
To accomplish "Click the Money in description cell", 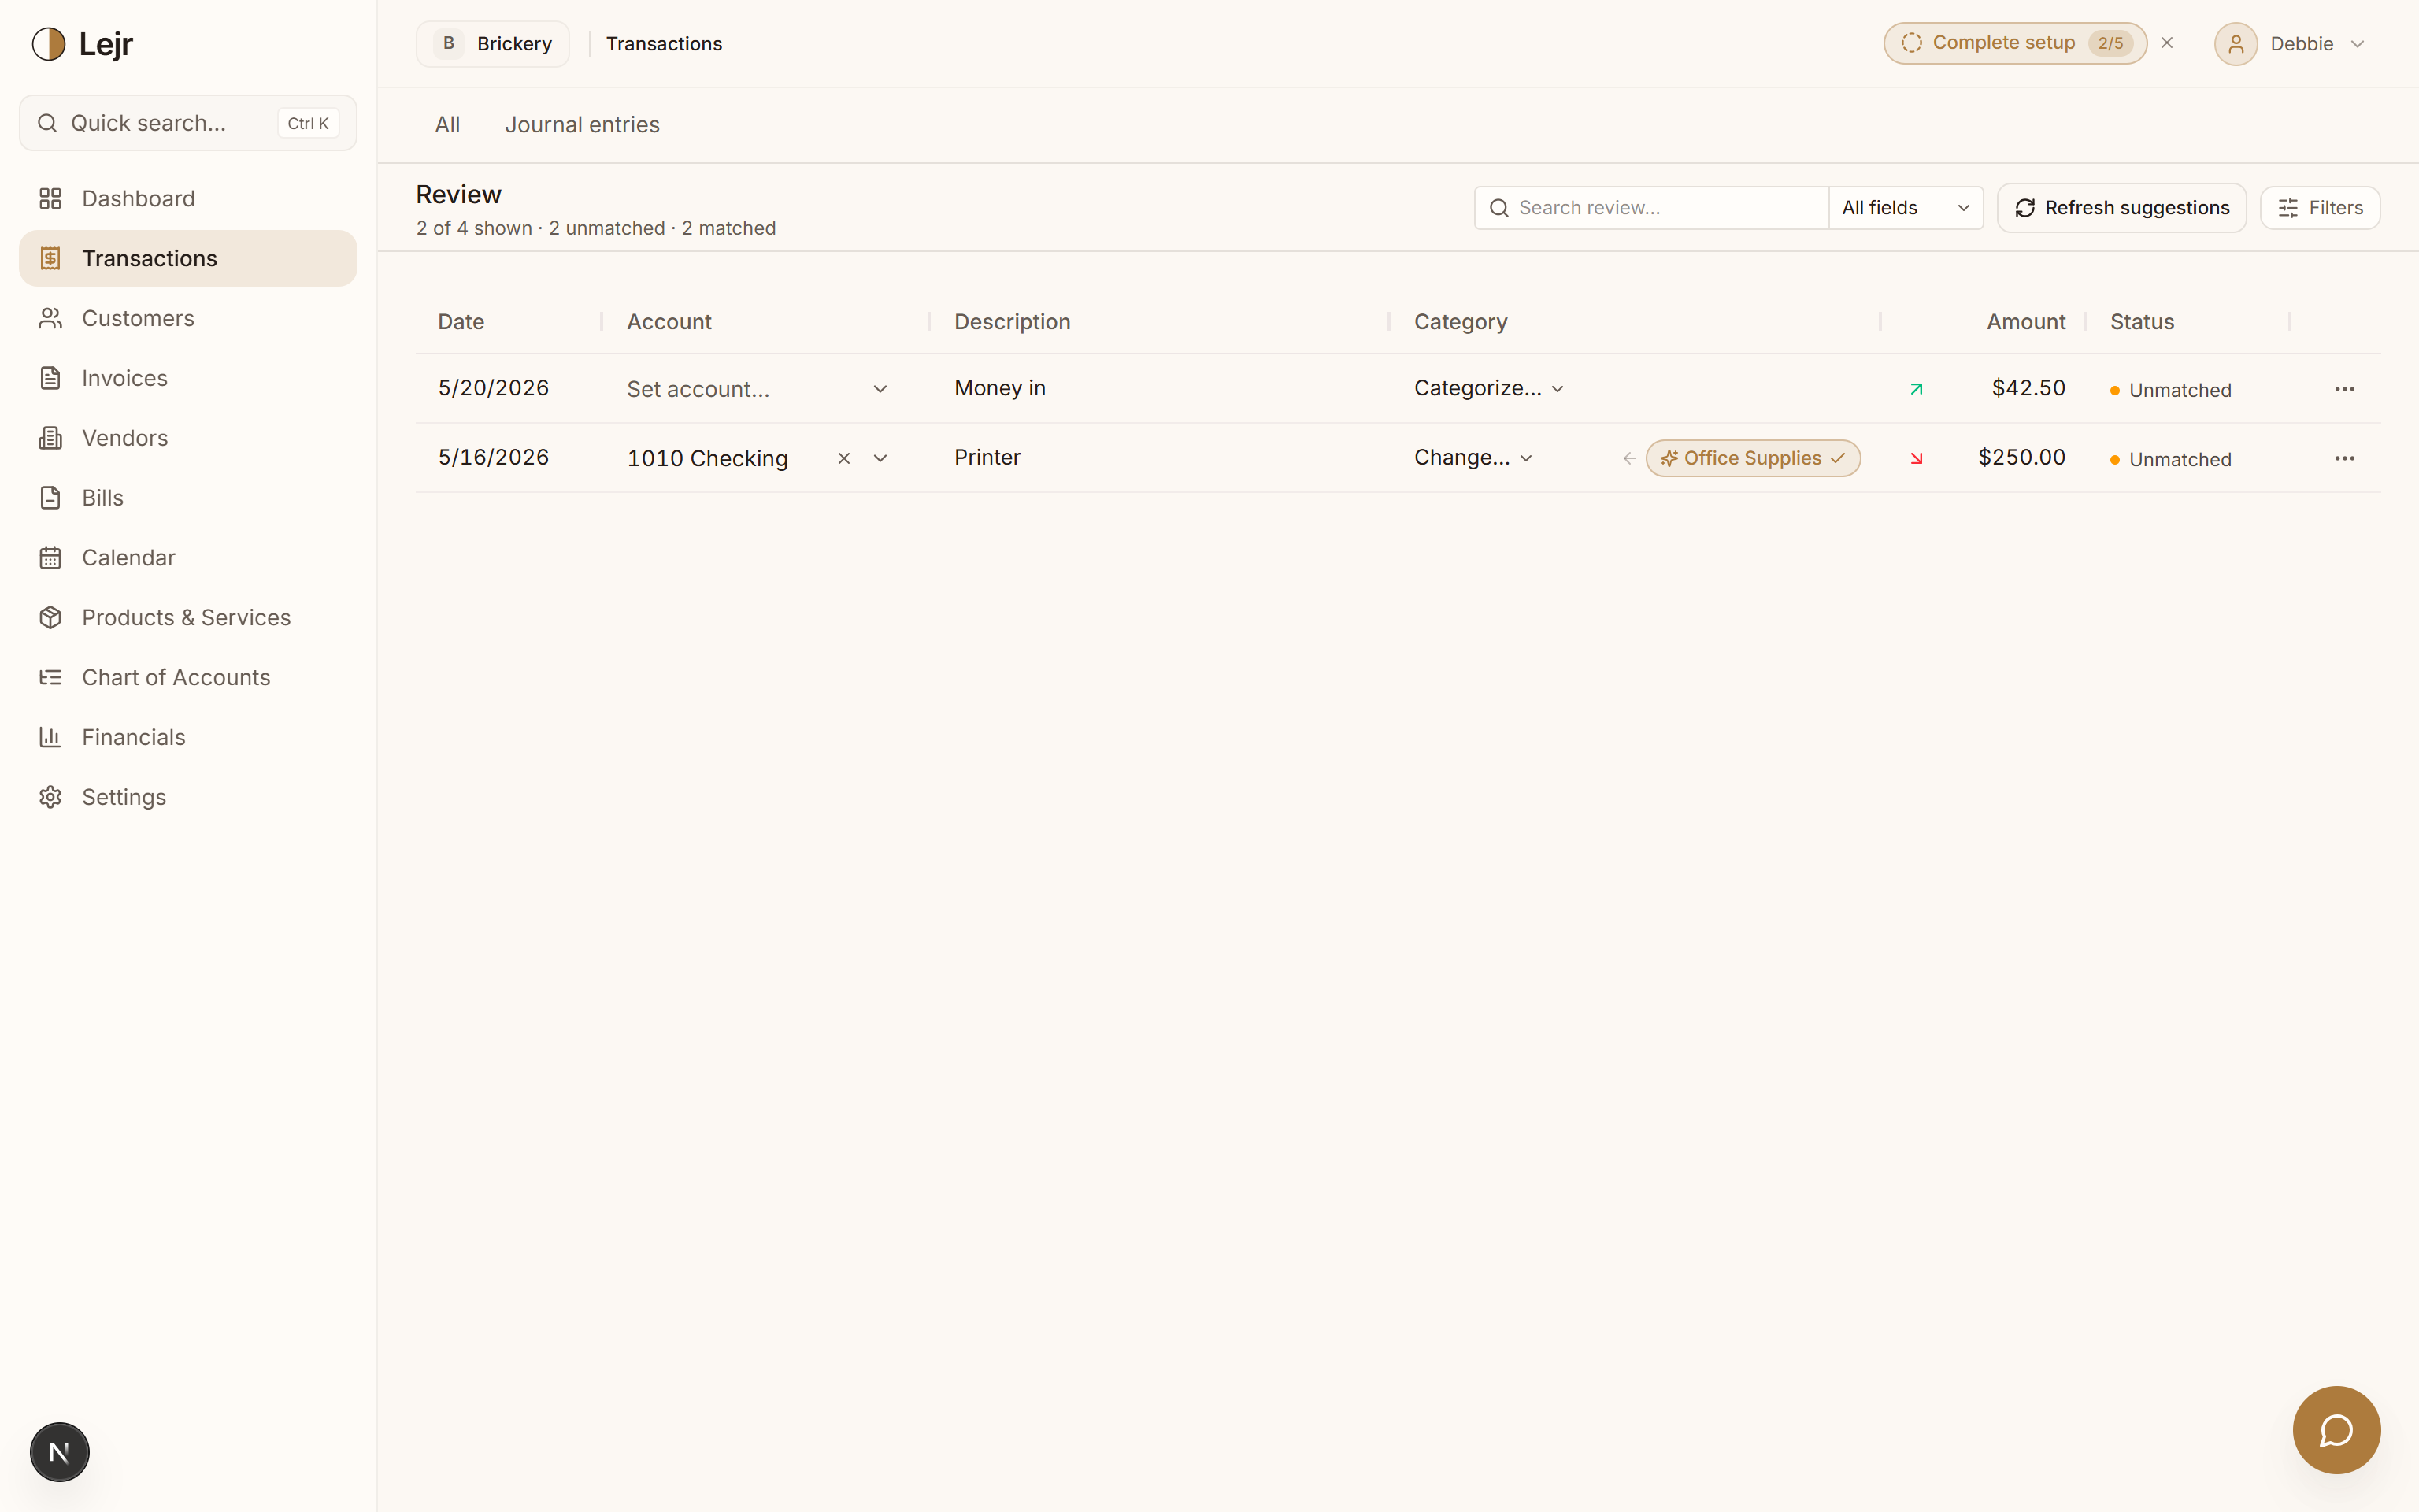I will coord(999,388).
